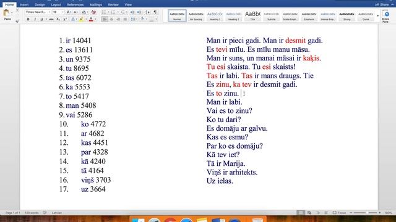Switch to the Layout tab

[56, 4]
